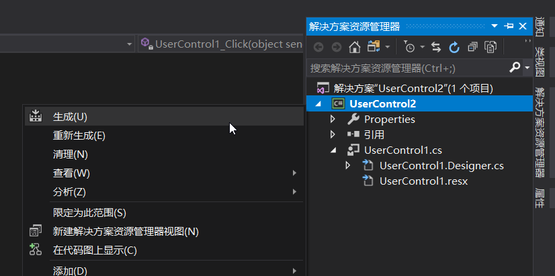This screenshot has width=555, height=276.
Task: Click the Solution Explorer search box
Action: coord(407,68)
